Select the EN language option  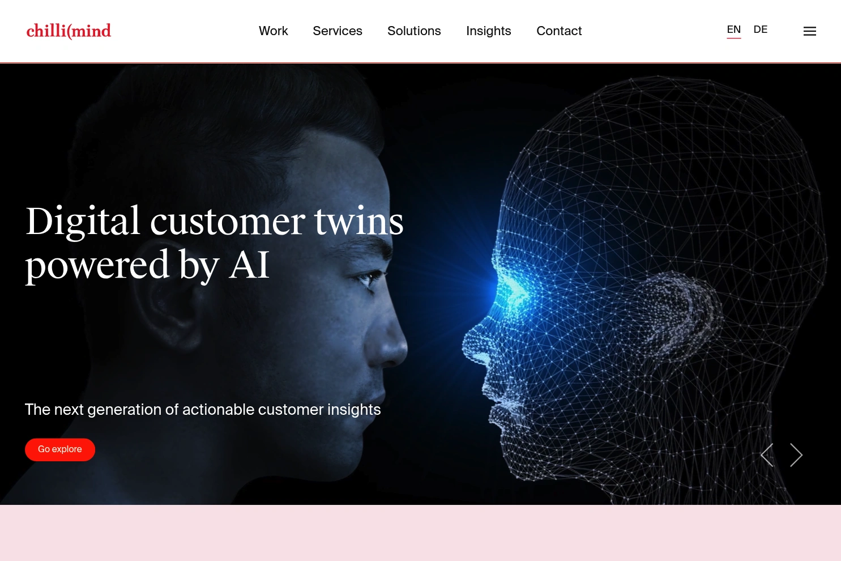(x=734, y=29)
